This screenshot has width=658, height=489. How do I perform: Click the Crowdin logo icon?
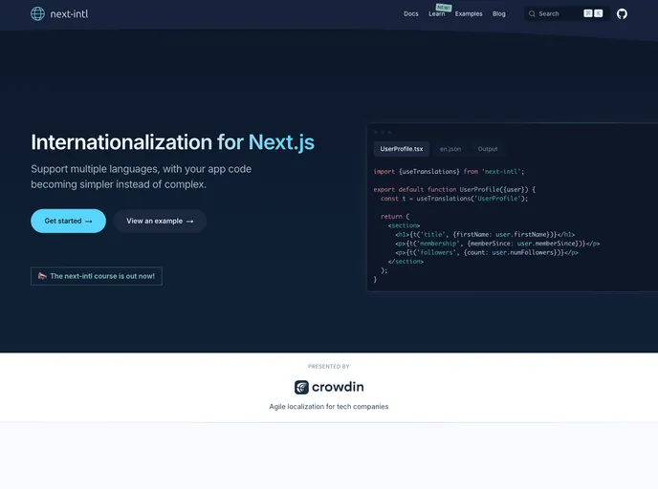point(301,387)
